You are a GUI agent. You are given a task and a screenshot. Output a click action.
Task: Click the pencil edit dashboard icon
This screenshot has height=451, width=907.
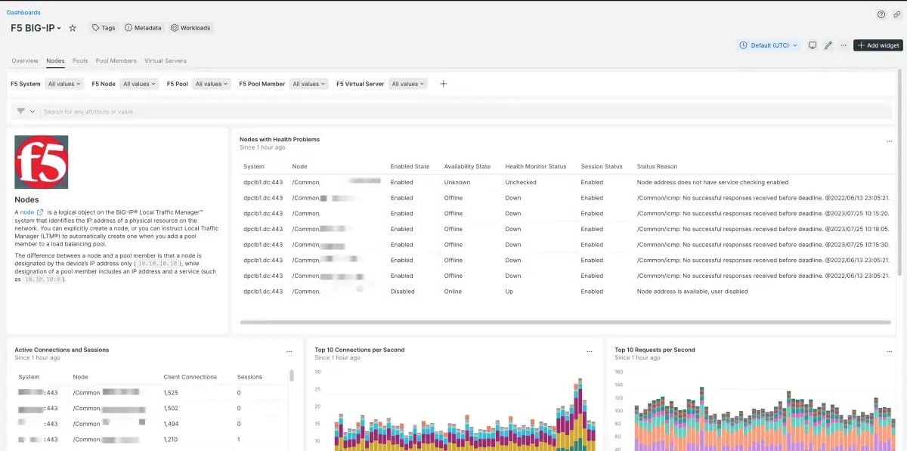point(828,45)
